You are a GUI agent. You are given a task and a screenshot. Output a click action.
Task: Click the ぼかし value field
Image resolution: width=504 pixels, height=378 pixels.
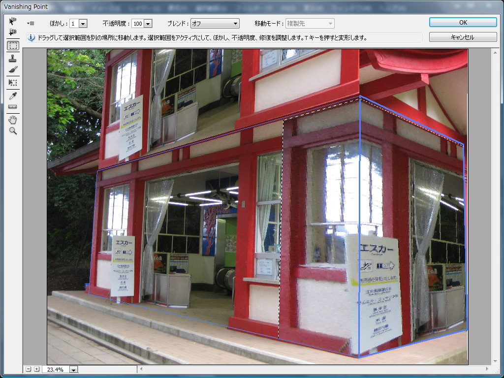[75, 24]
